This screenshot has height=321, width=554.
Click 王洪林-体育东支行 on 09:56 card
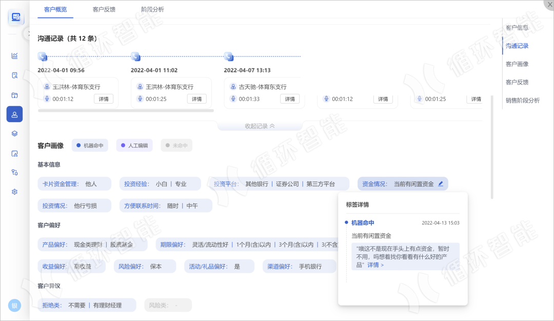pos(76,87)
